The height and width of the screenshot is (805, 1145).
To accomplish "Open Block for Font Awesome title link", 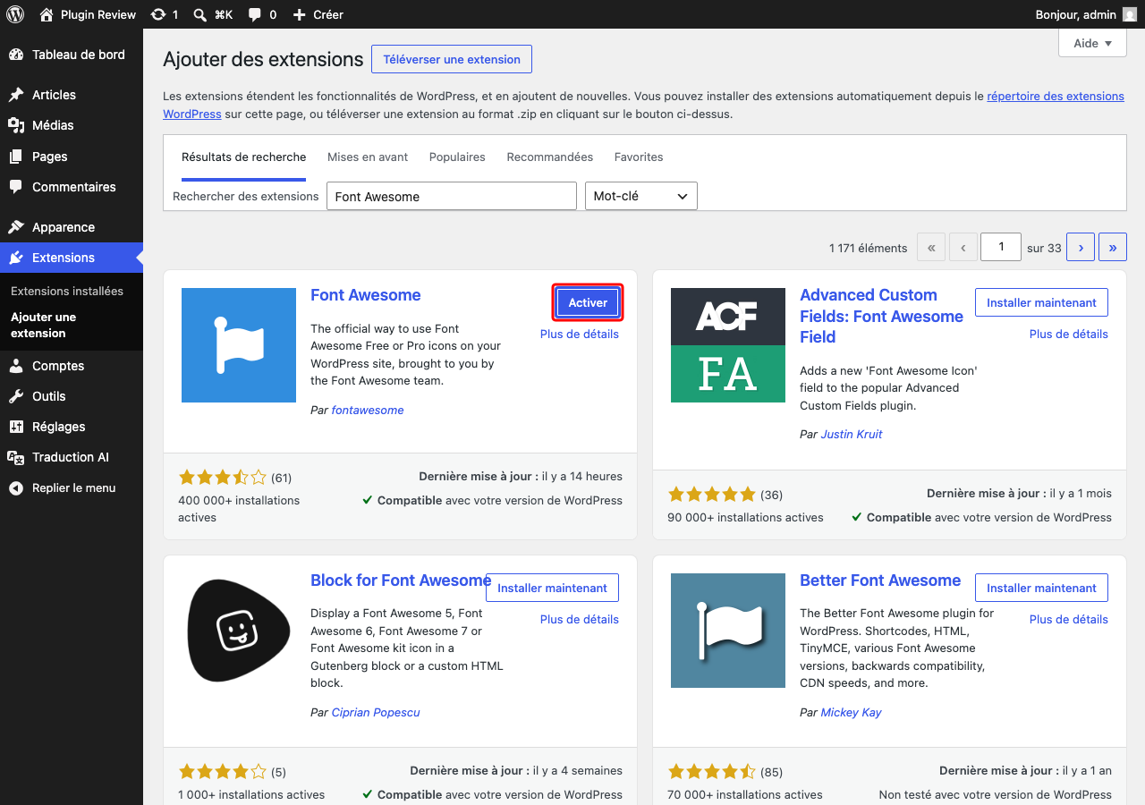I will click(x=401, y=580).
